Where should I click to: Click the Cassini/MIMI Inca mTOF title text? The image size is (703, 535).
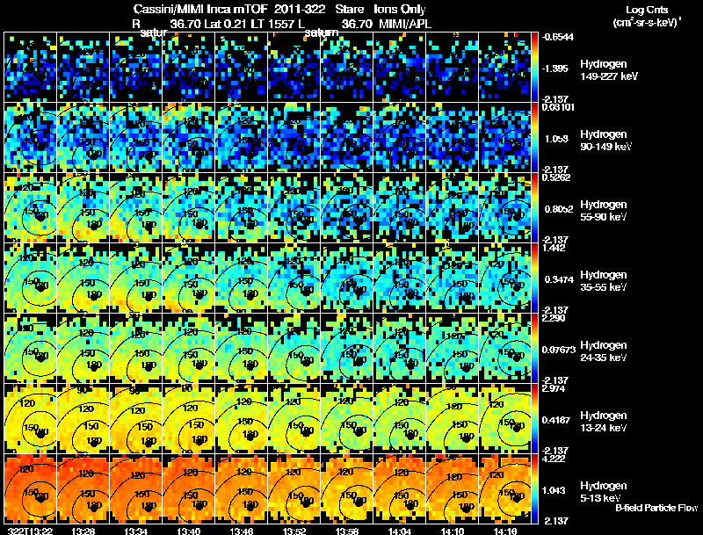(x=200, y=9)
